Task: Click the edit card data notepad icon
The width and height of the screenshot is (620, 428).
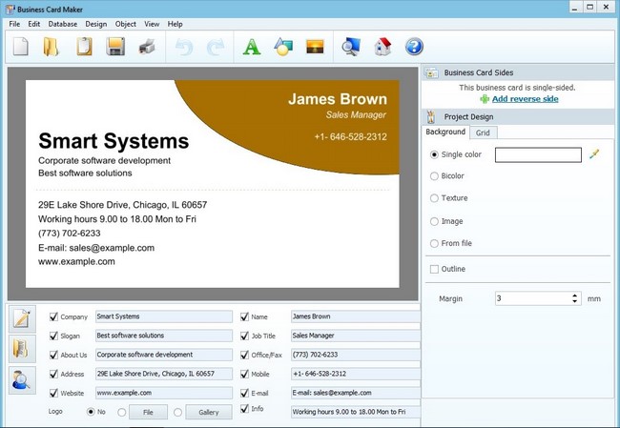Action: (21, 319)
